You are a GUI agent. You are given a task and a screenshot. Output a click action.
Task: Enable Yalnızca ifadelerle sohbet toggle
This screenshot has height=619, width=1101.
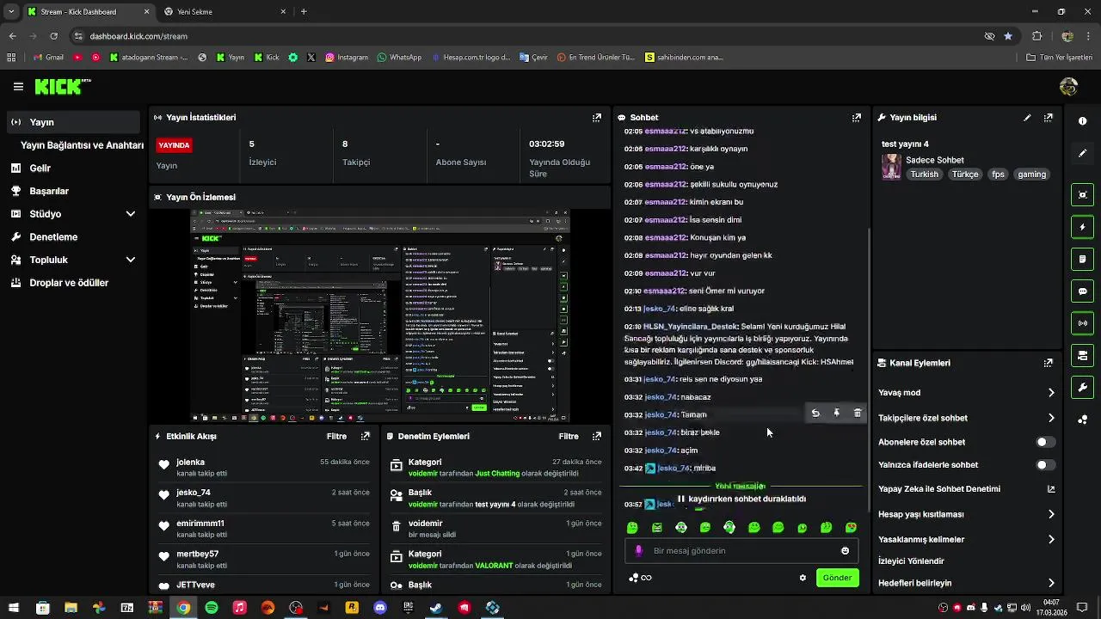tap(1045, 465)
